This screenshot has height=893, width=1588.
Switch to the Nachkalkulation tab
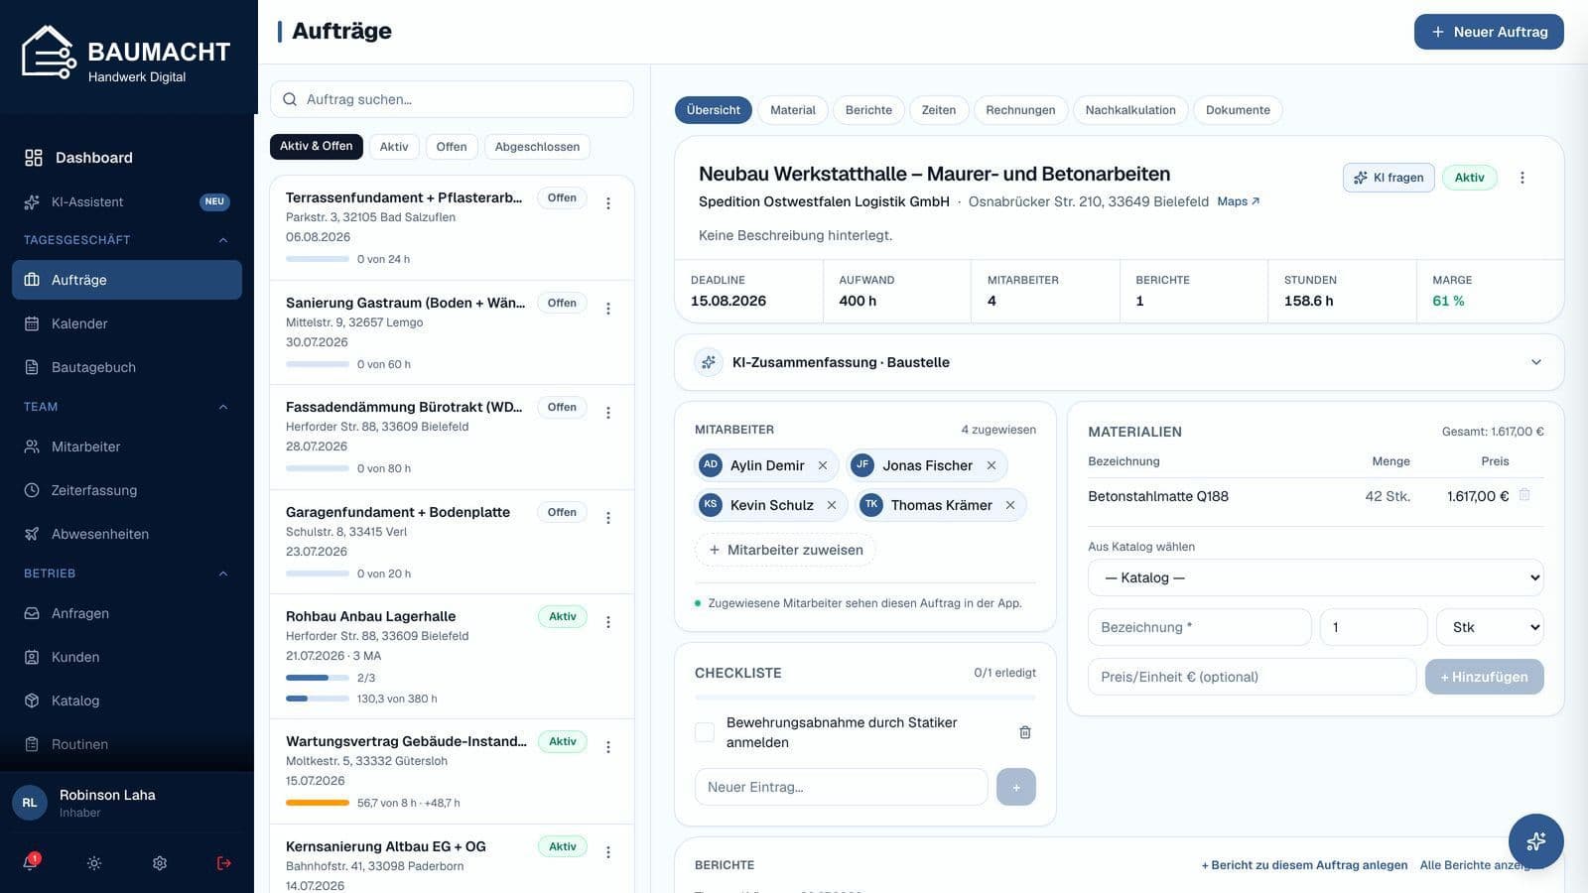pyautogui.click(x=1130, y=110)
